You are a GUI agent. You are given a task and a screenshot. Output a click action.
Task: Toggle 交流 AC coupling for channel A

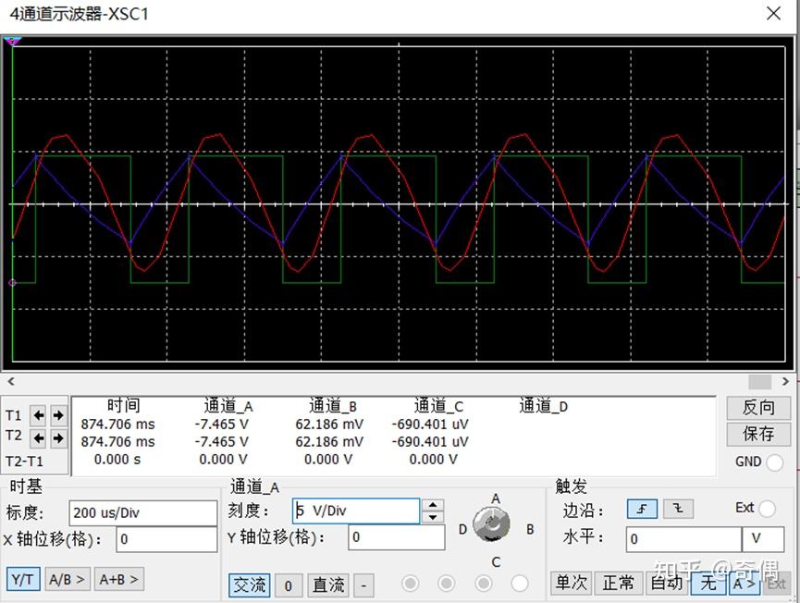[x=248, y=584]
